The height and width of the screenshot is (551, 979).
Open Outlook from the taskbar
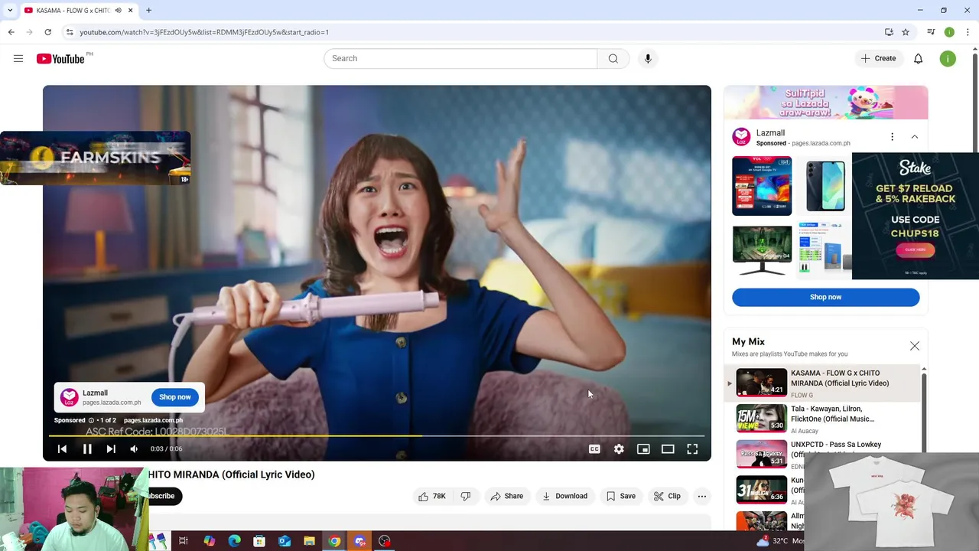click(x=285, y=541)
